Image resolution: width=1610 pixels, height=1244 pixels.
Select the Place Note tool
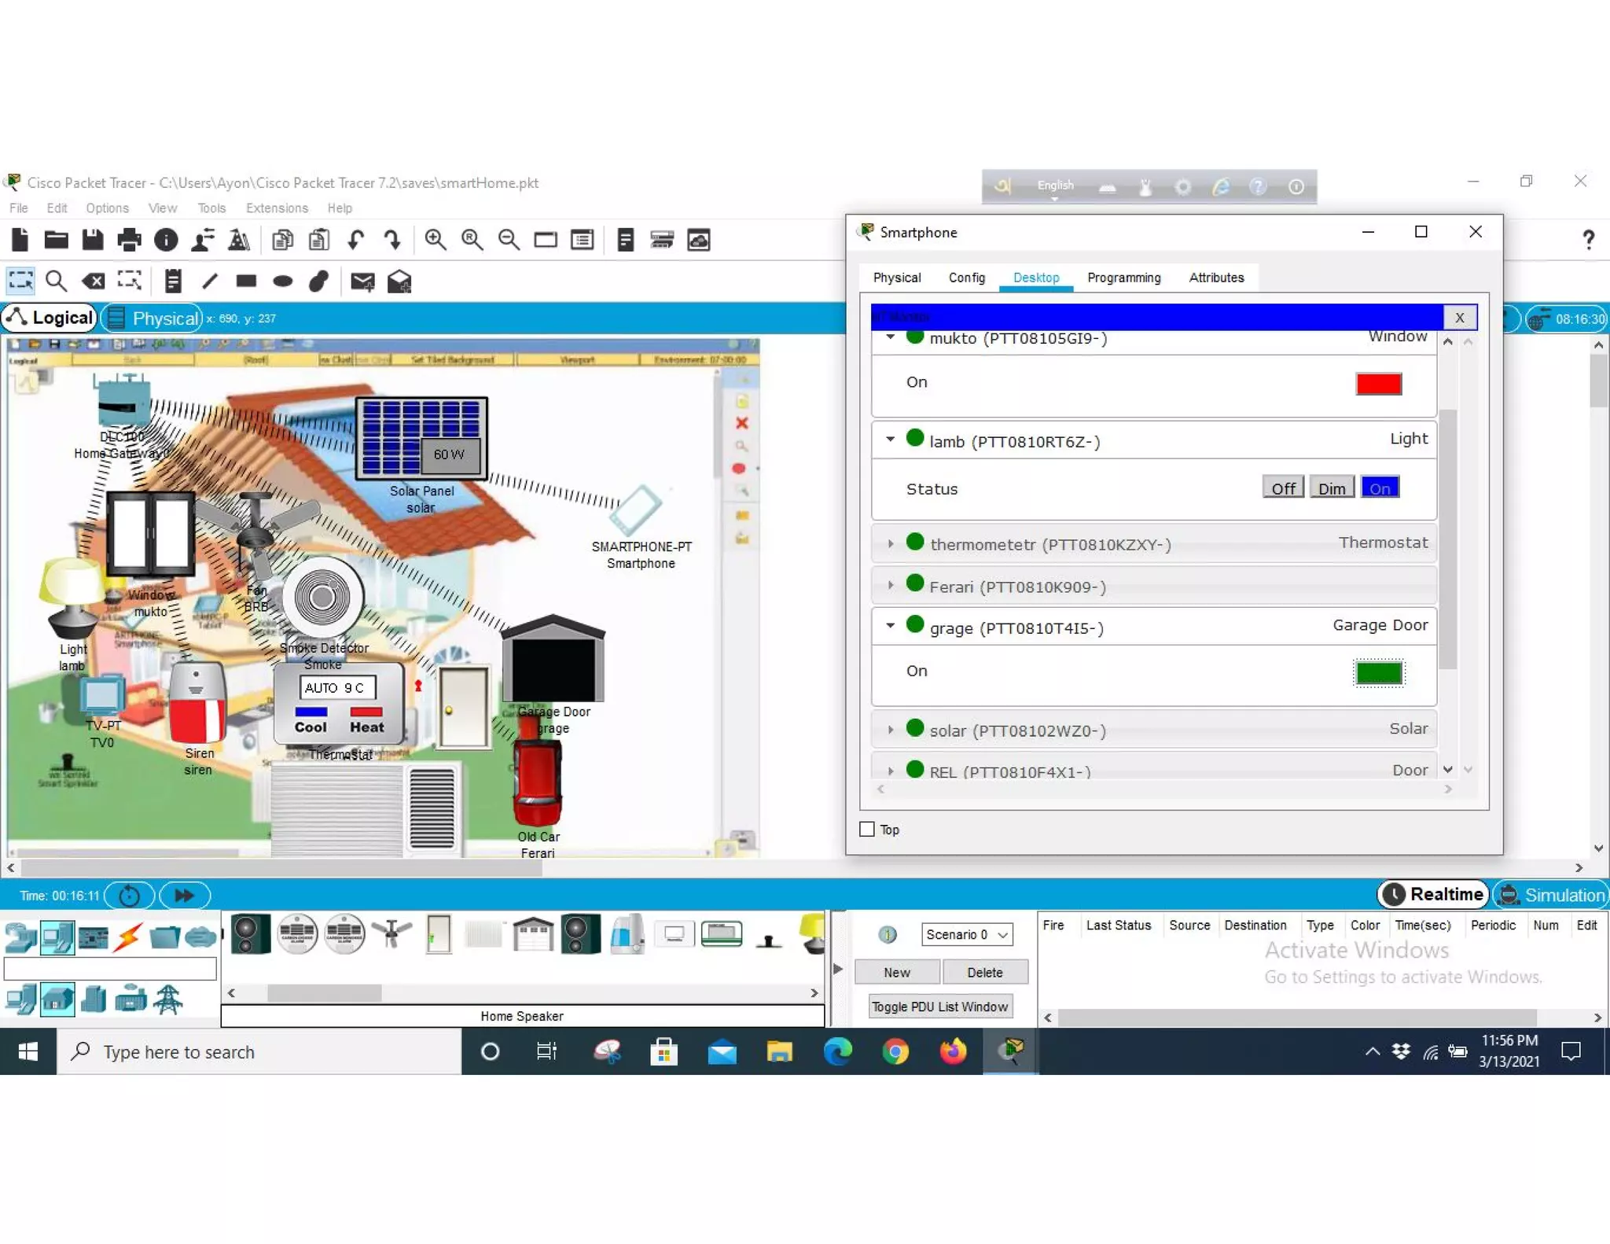tap(173, 281)
